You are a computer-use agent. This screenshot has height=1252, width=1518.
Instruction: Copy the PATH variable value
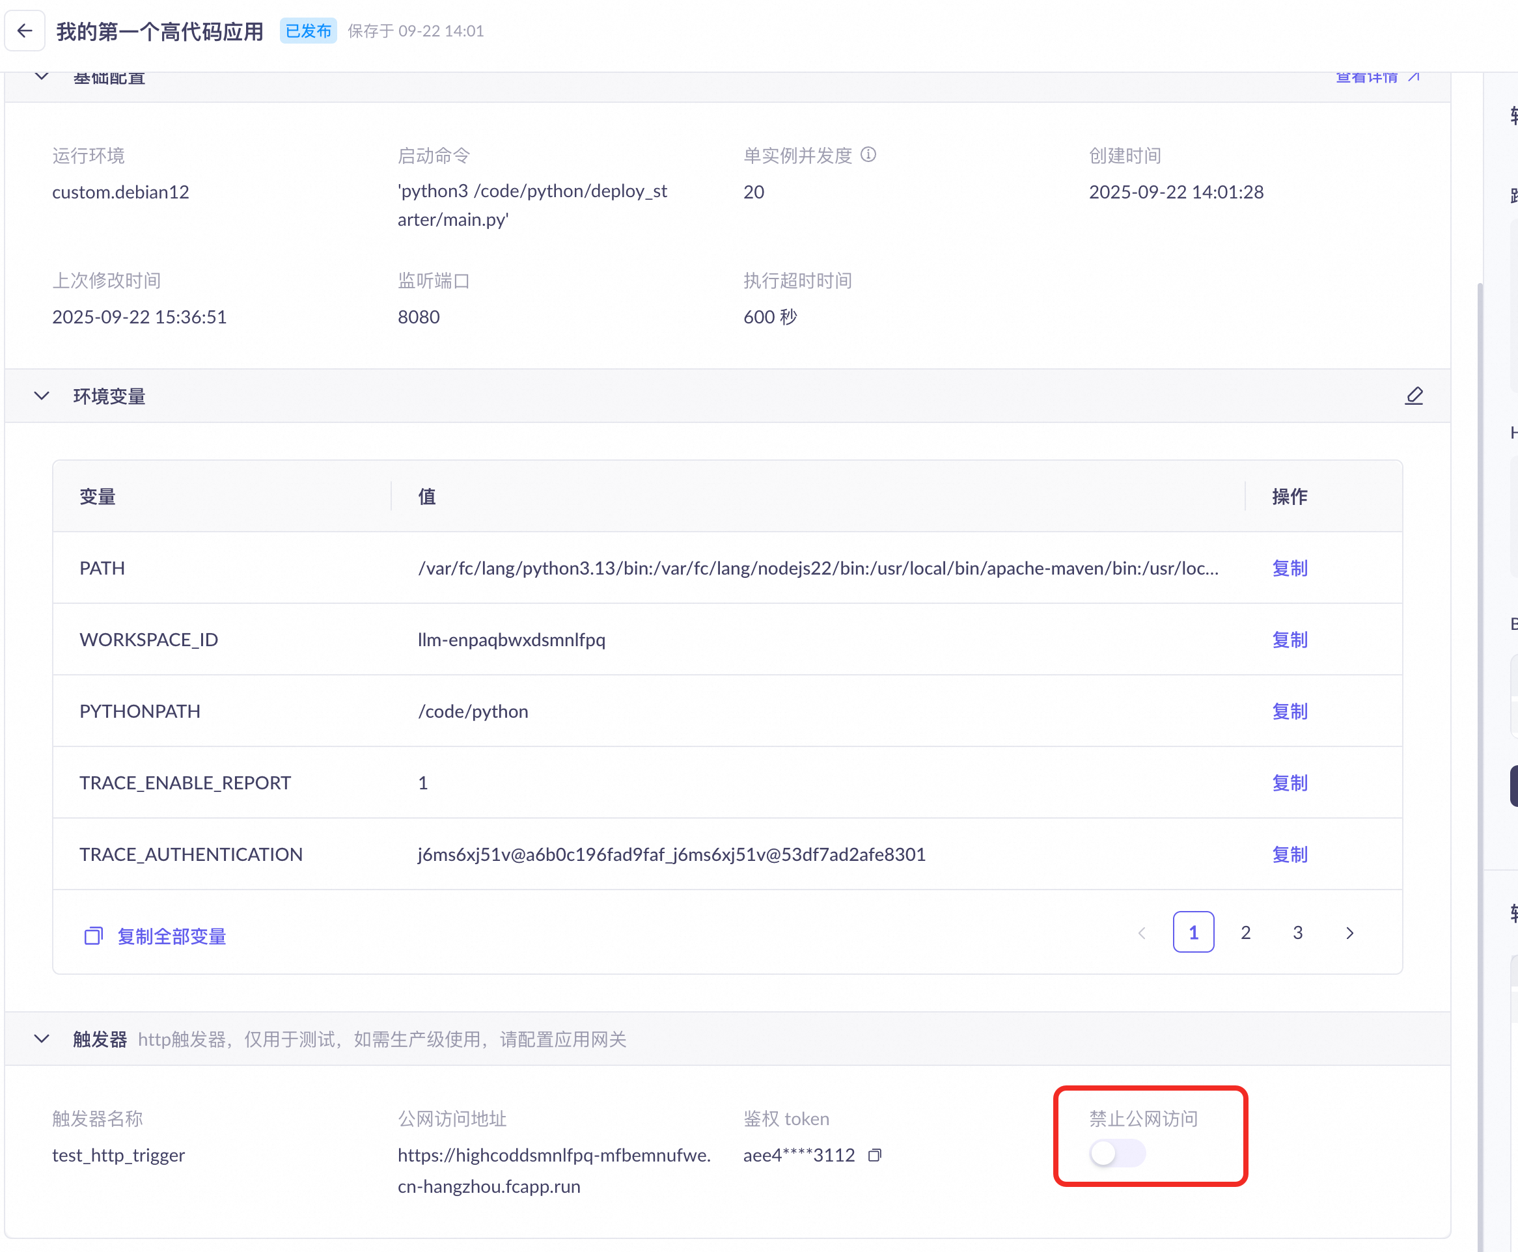point(1290,568)
